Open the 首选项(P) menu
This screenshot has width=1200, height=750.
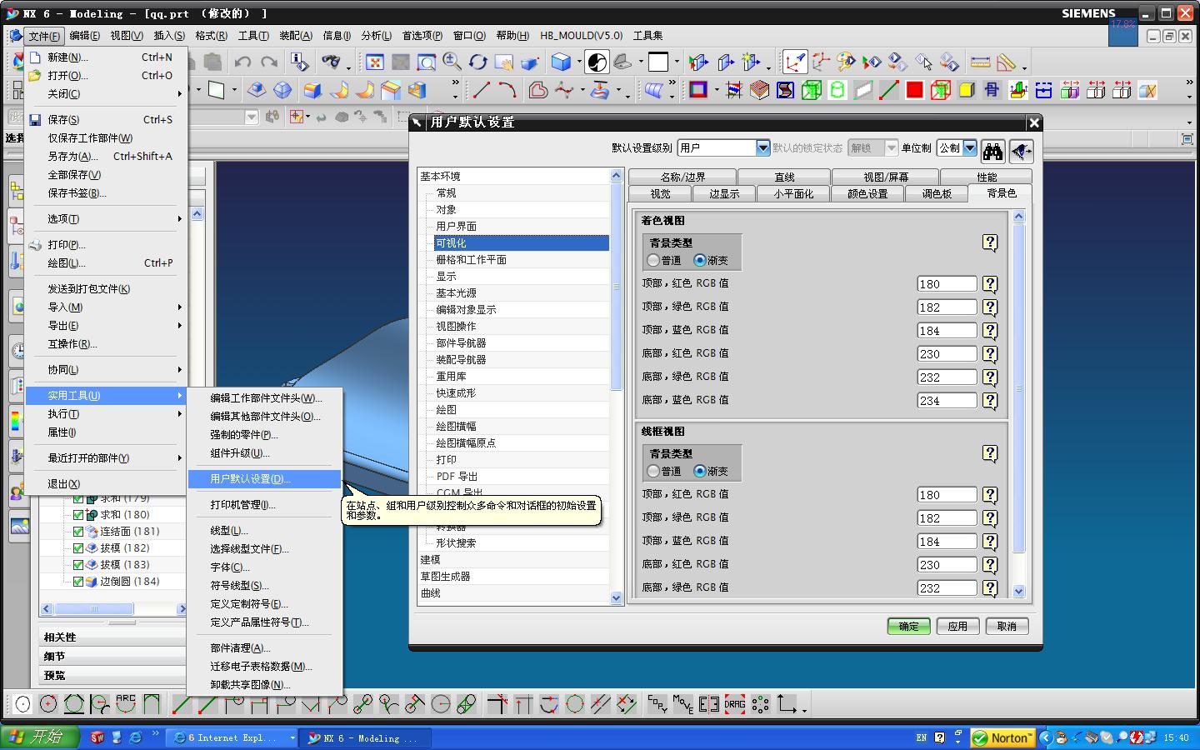[422, 36]
